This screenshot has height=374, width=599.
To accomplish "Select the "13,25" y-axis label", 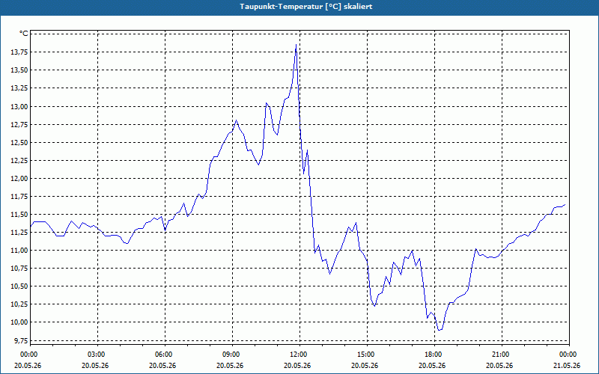I will pos(19,88).
